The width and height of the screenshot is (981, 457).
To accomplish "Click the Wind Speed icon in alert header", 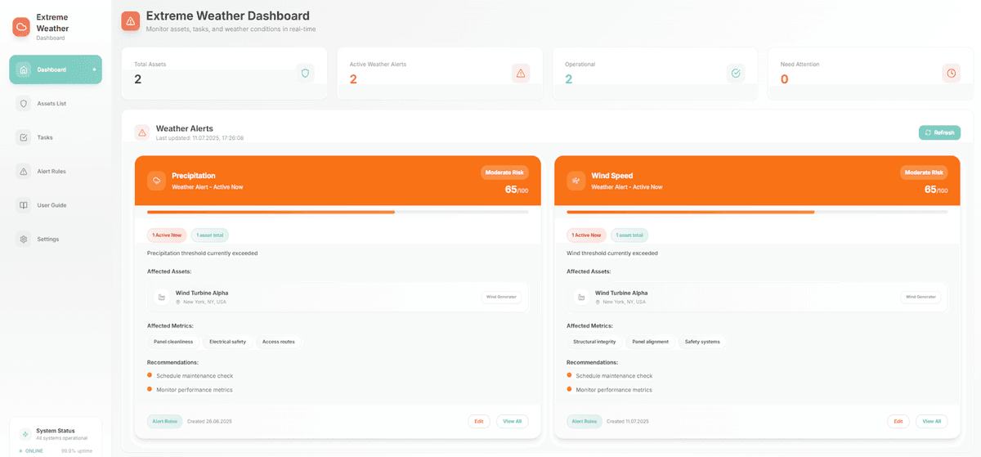I will (576, 181).
